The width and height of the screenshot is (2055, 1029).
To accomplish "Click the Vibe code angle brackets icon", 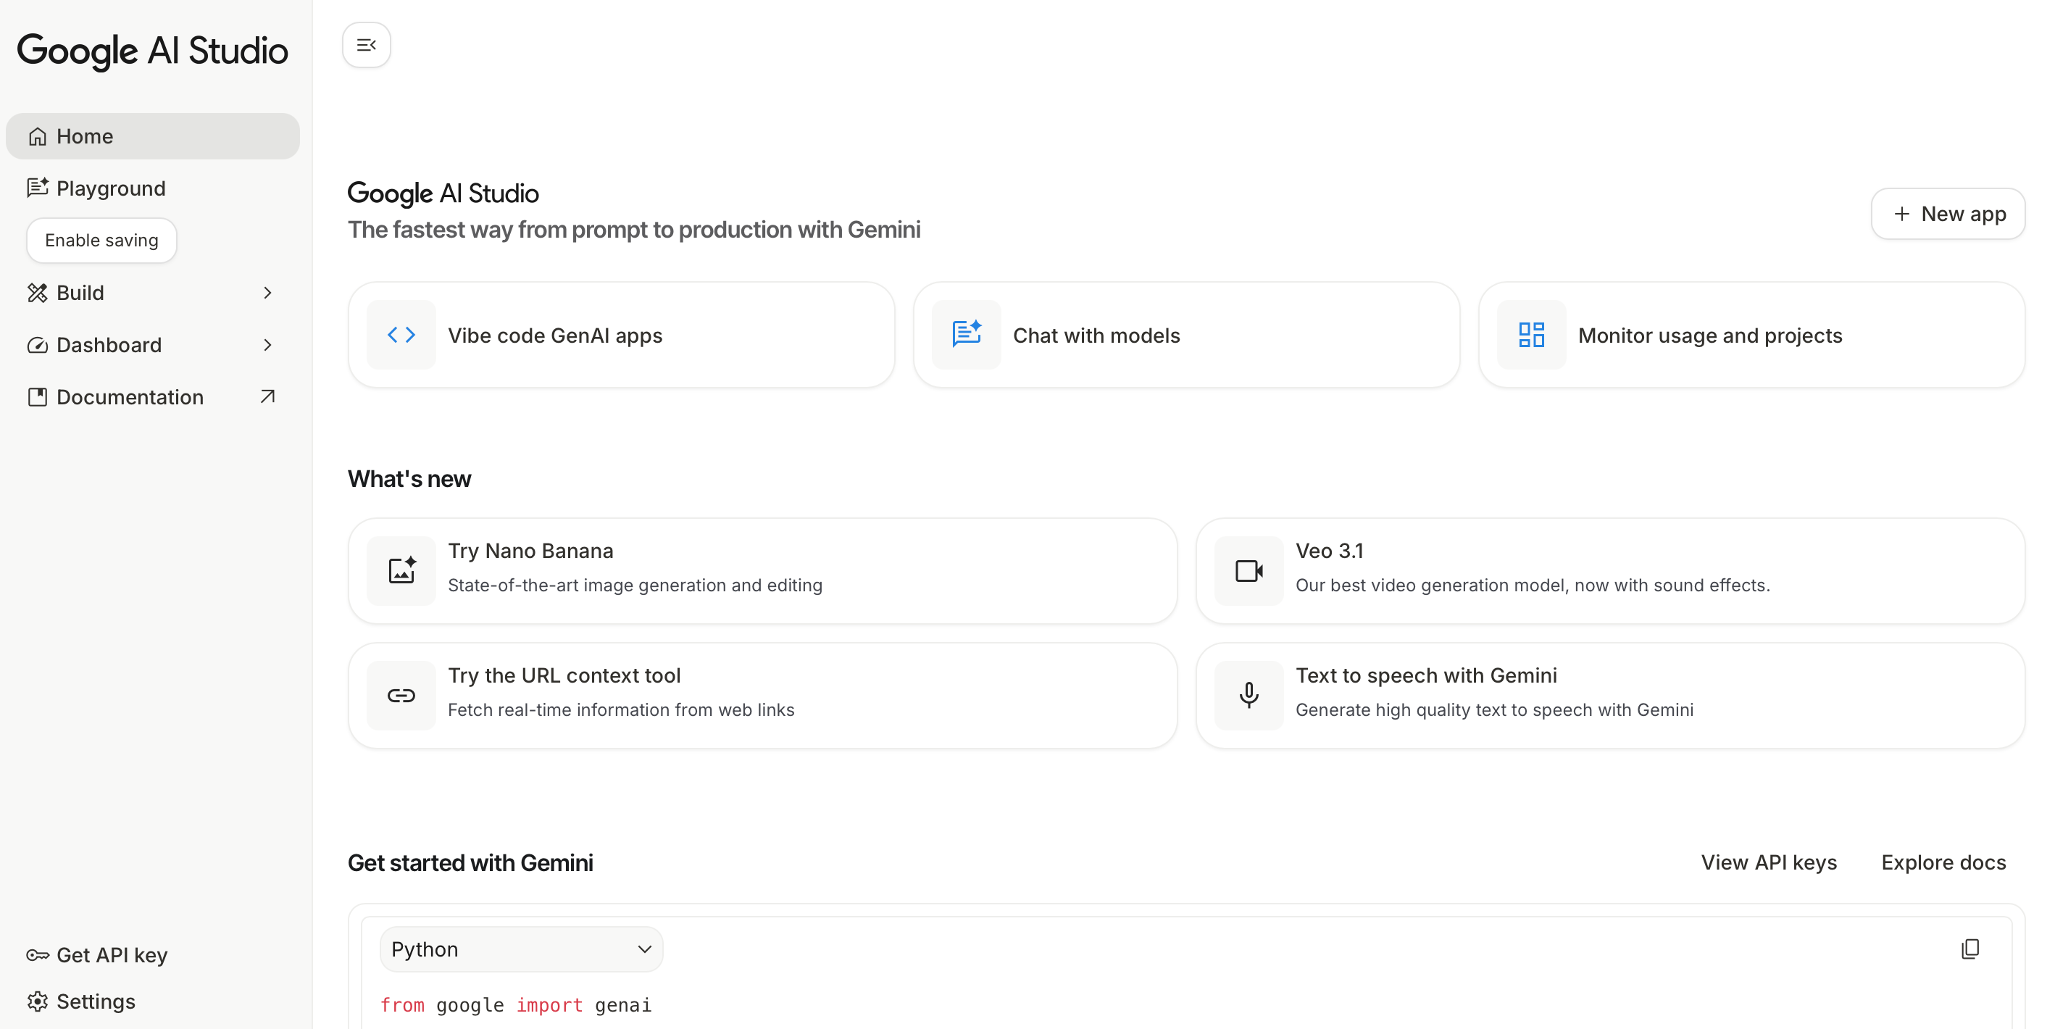I will (401, 335).
